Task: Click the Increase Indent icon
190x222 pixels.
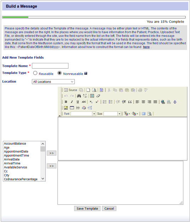Action: point(124,102)
